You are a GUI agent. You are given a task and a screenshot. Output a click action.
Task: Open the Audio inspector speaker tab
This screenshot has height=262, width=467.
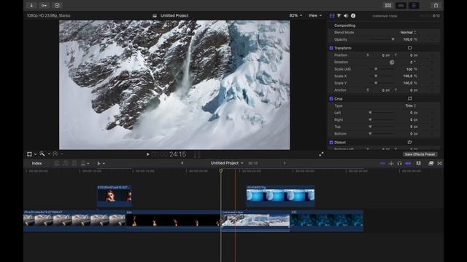(x=346, y=16)
